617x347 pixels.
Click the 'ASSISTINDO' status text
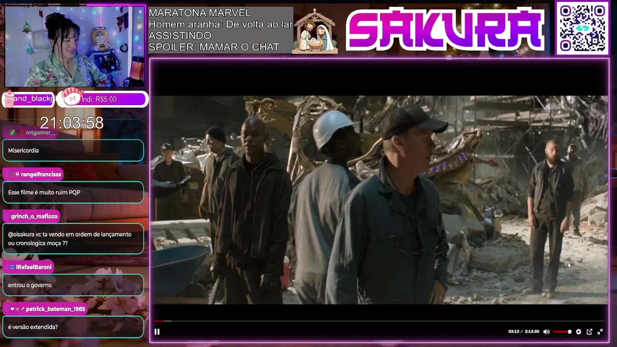180,36
